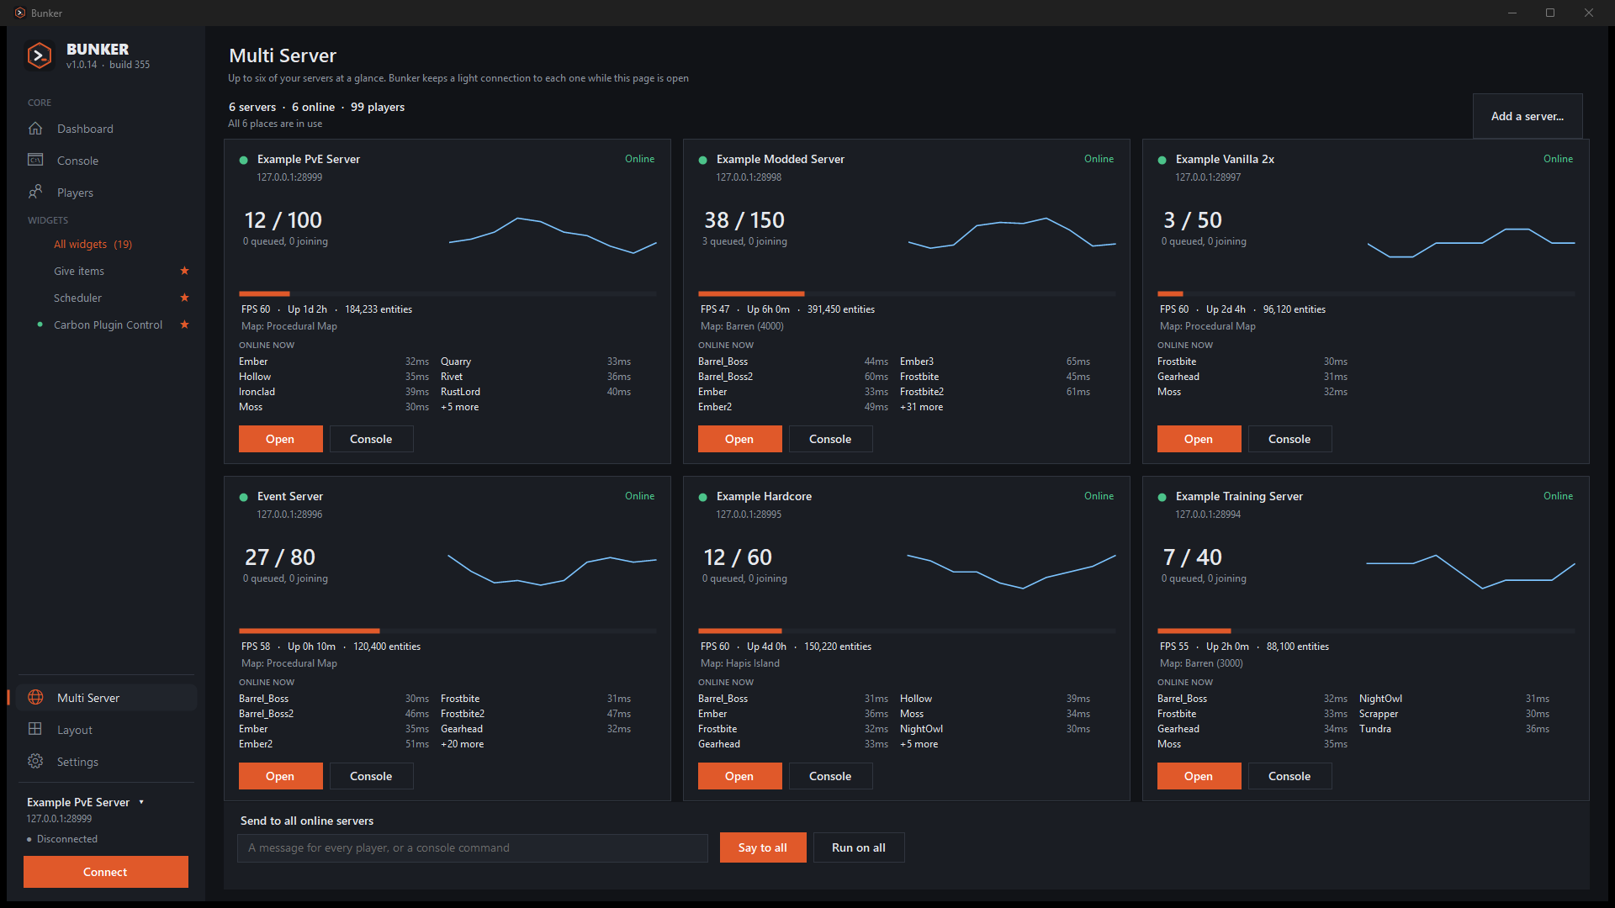Open the Give items widget
The image size is (1615, 908).
(x=79, y=271)
